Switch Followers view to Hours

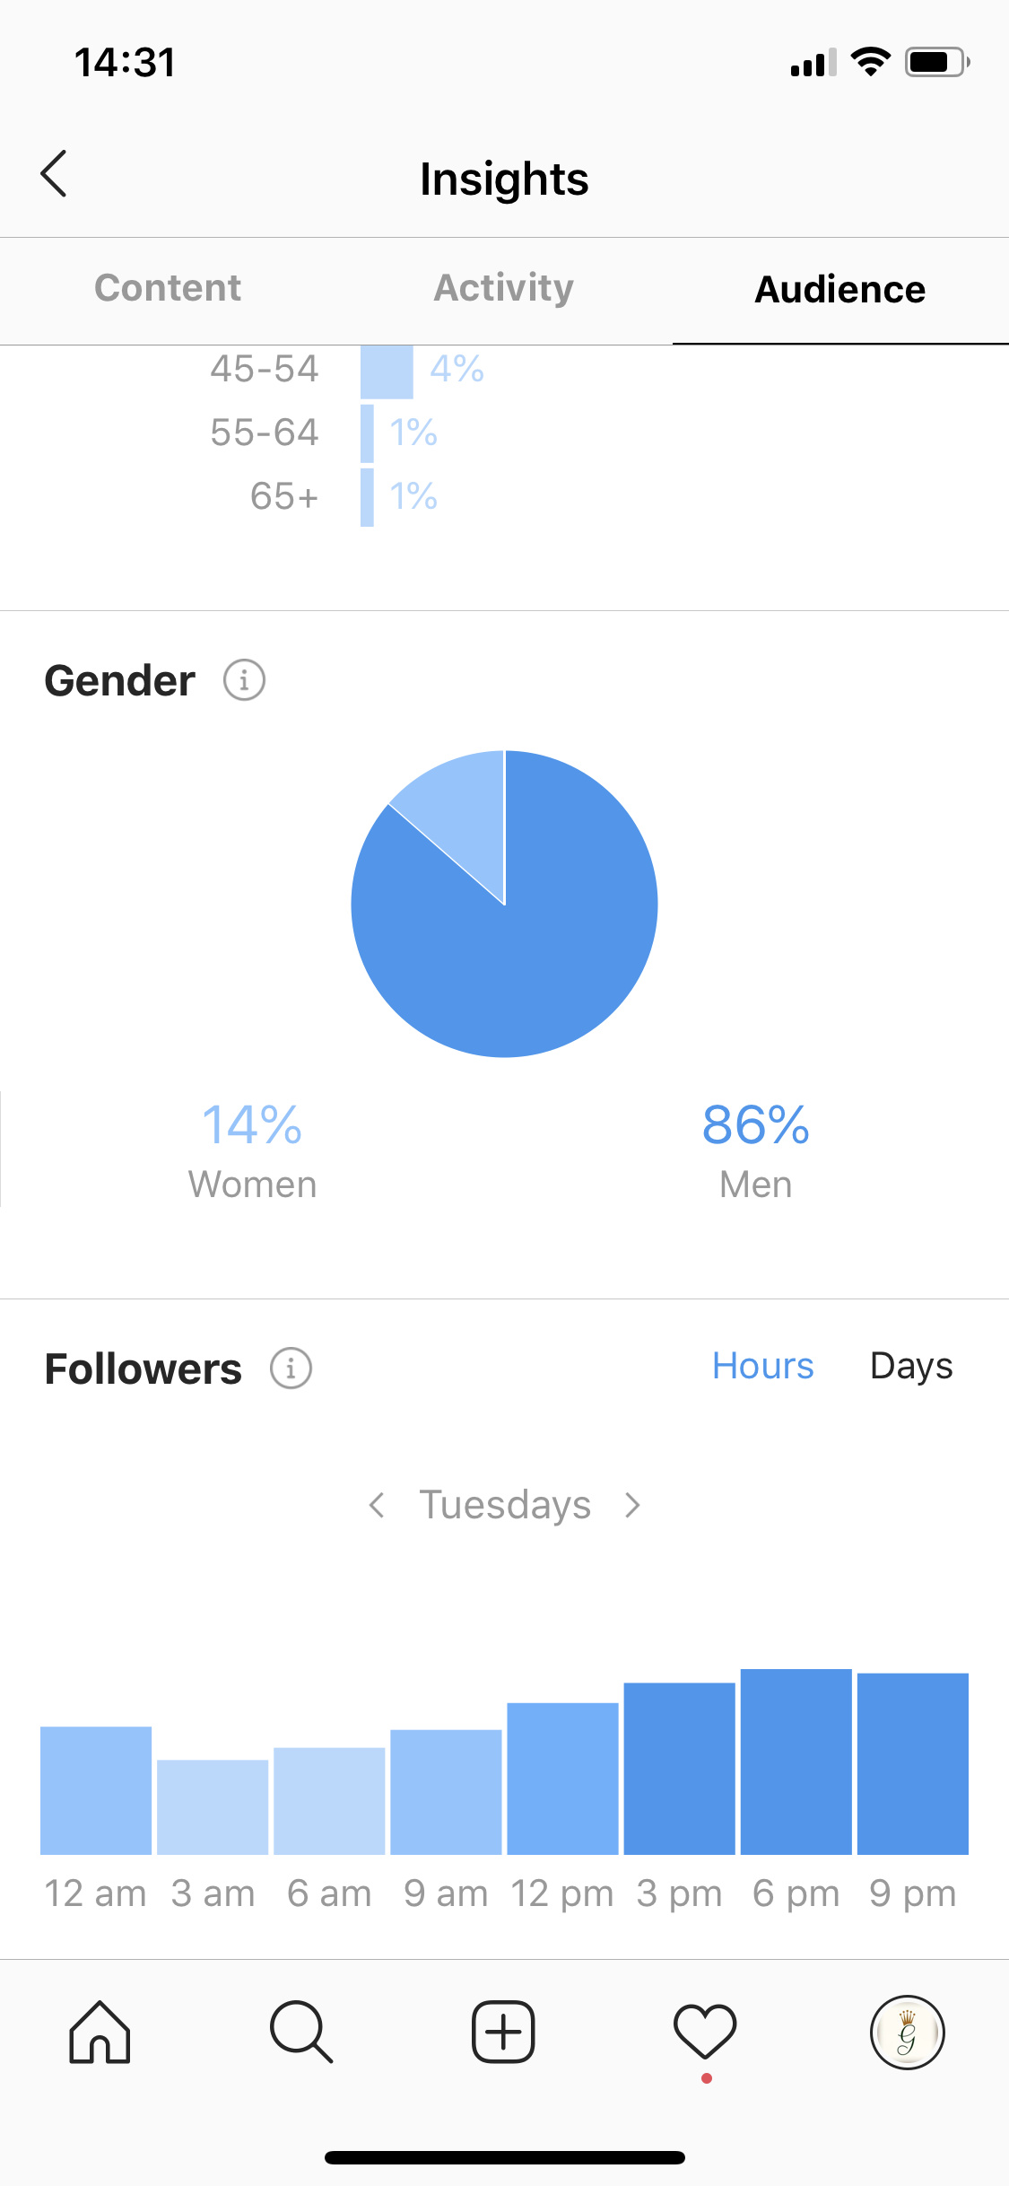(762, 1366)
